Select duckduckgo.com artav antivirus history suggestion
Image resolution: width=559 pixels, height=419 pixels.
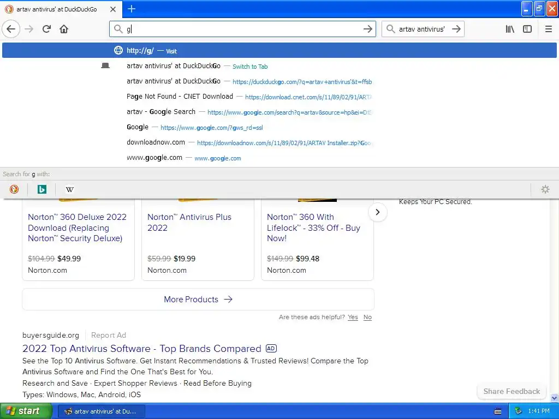coord(279,81)
